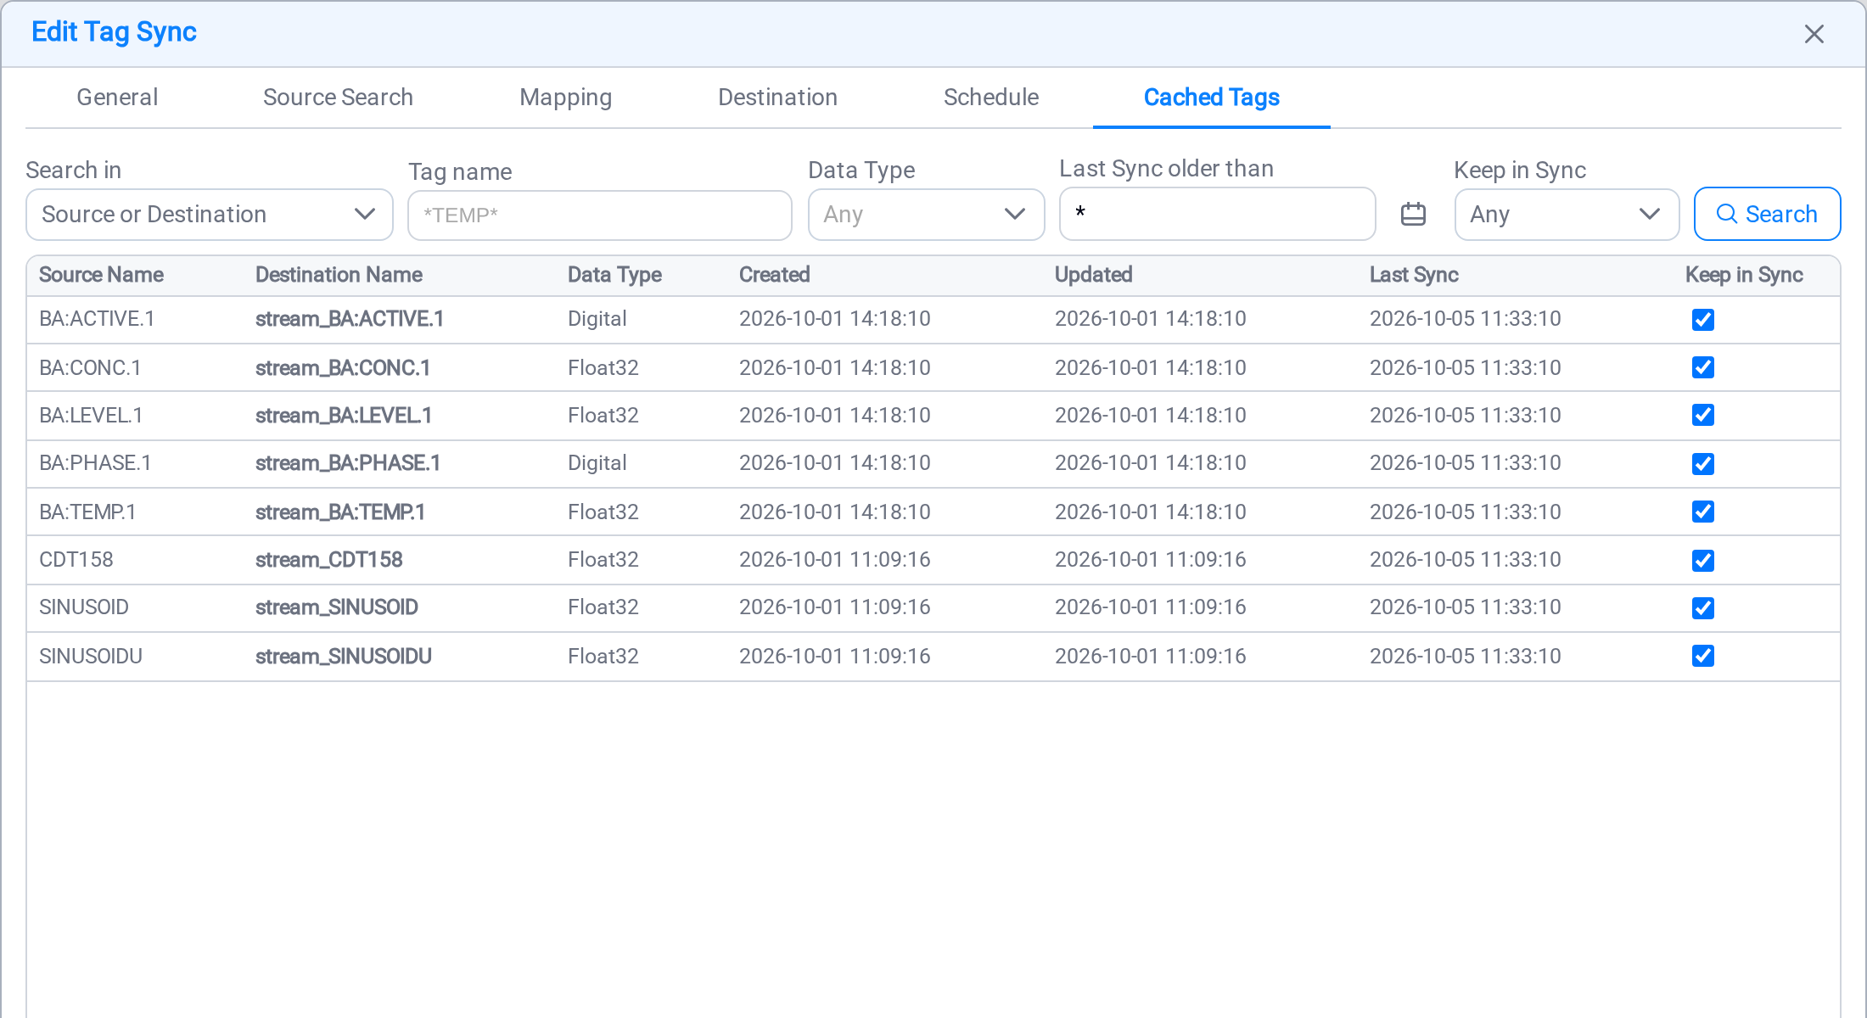The image size is (1867, 1018).
Task: Click the Keep in Sync column header
Action: tap(1744, 275)
